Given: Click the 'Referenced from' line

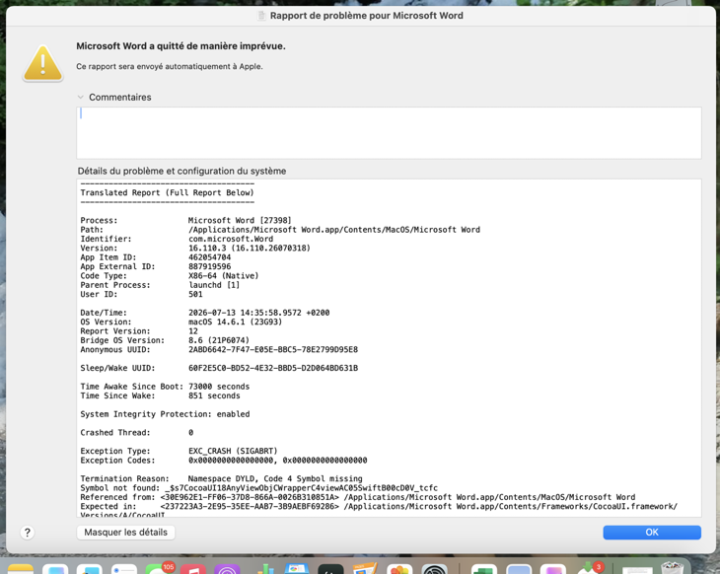Looking at the screenshot, I should 358,497.
